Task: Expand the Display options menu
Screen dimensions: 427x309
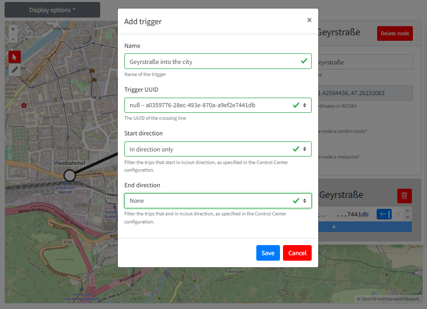Action: (52, 10)
